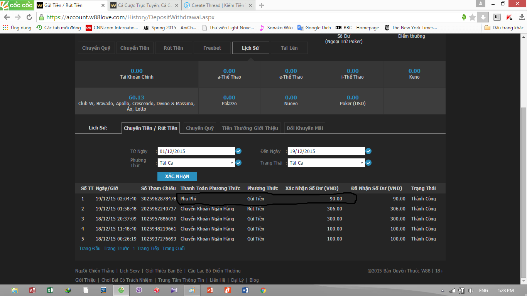This screenshot has height=296, width=527.
Task: Open the Trung Tâm Thông Tin link
Action: pyautogui.click(x=181, y=280)
